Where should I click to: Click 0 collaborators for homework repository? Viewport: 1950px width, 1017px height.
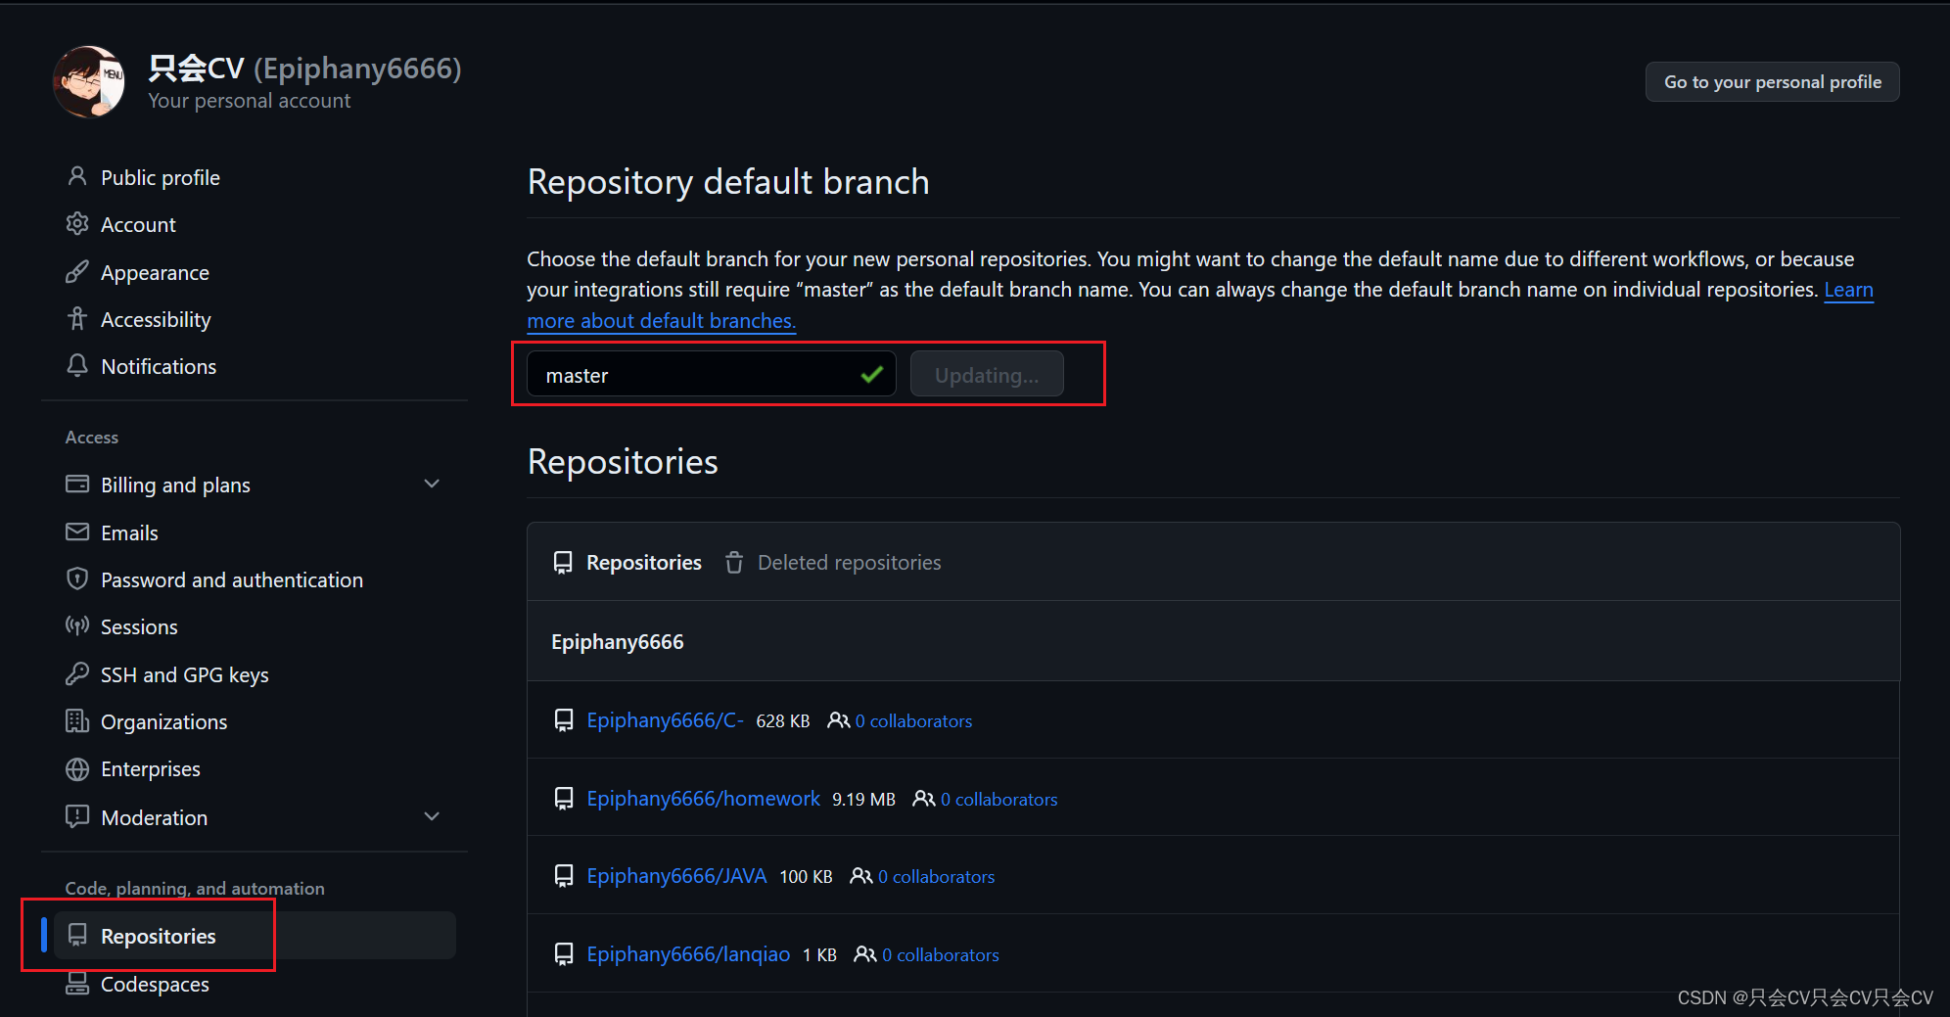998,800
